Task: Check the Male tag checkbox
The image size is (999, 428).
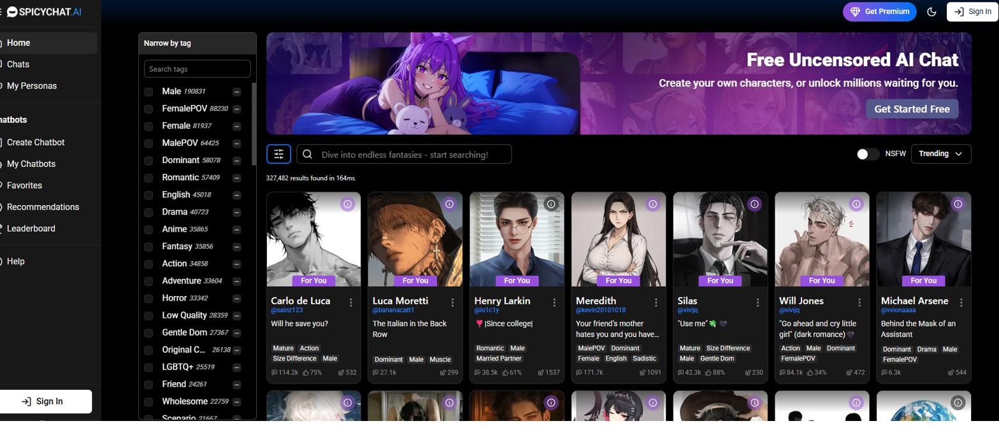Action: [x=148, y=92]
